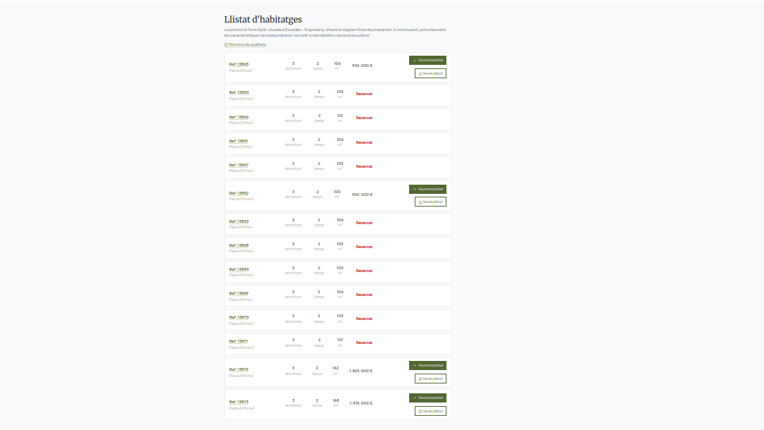The width and height of the screenshot is (764, 430).
Task: Open the Ref: 13867 listing link
Action: click(x=239, y=165)
